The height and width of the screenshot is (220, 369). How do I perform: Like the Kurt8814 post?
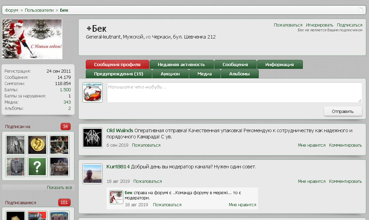click(311, 181)
